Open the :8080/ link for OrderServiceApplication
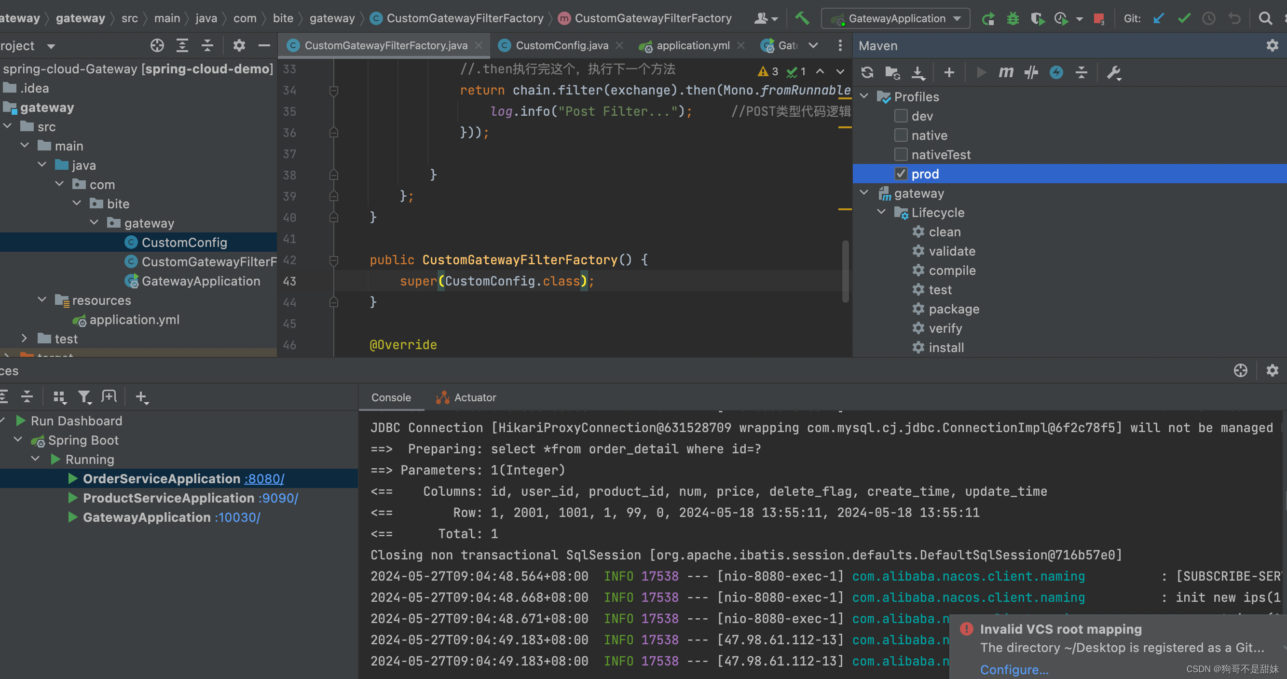Image resolution: width=1287 pixels, height=679 pixels. click(x=264, y=479)
